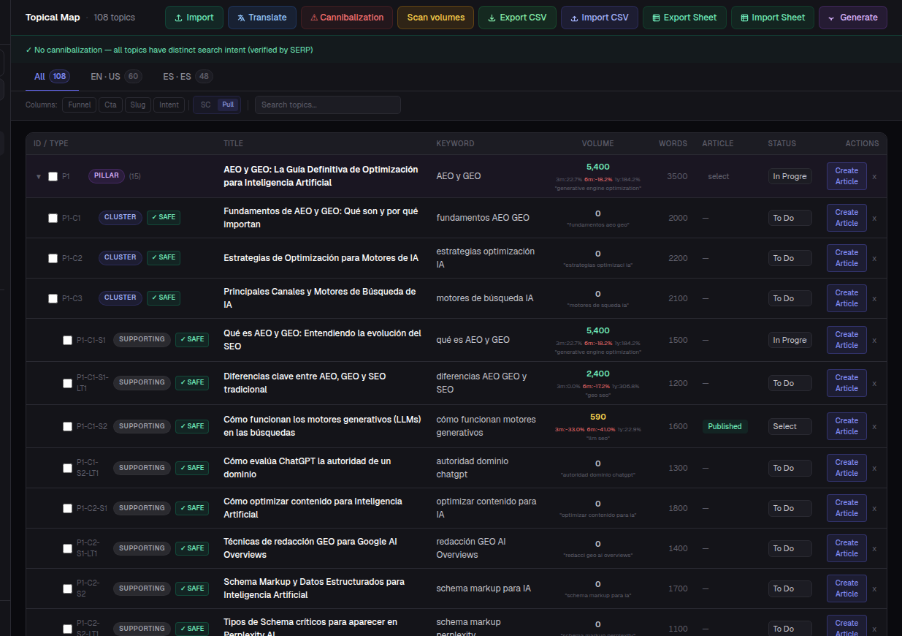Remove the P1-C1 row with x icon
The width and height of the screenshot is (902, 636).
[874, 218]
